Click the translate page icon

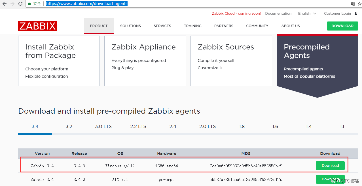point(352,4)
